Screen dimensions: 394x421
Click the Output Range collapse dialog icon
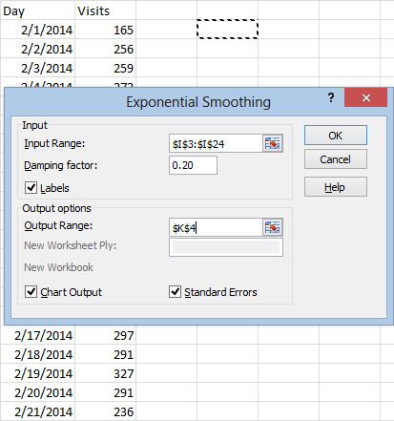[x=273, y=227]
